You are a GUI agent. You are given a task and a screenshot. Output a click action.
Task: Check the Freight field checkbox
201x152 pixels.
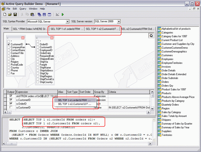(37, 65)
